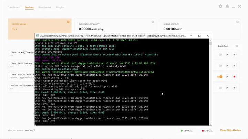Stop mining on CPU#1 Intel Core
The height and width of the screenshot is (139, 248).
click(x=235, y=54)
